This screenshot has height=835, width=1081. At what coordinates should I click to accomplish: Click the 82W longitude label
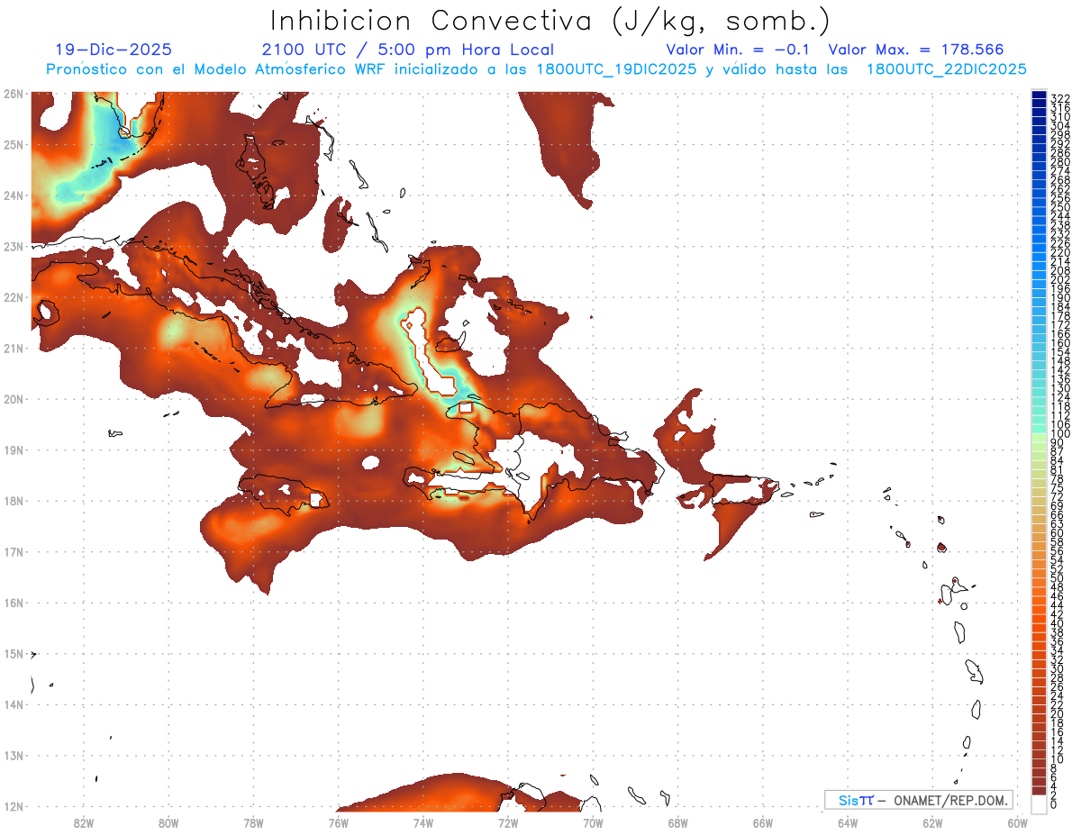[x=84, y=822]
